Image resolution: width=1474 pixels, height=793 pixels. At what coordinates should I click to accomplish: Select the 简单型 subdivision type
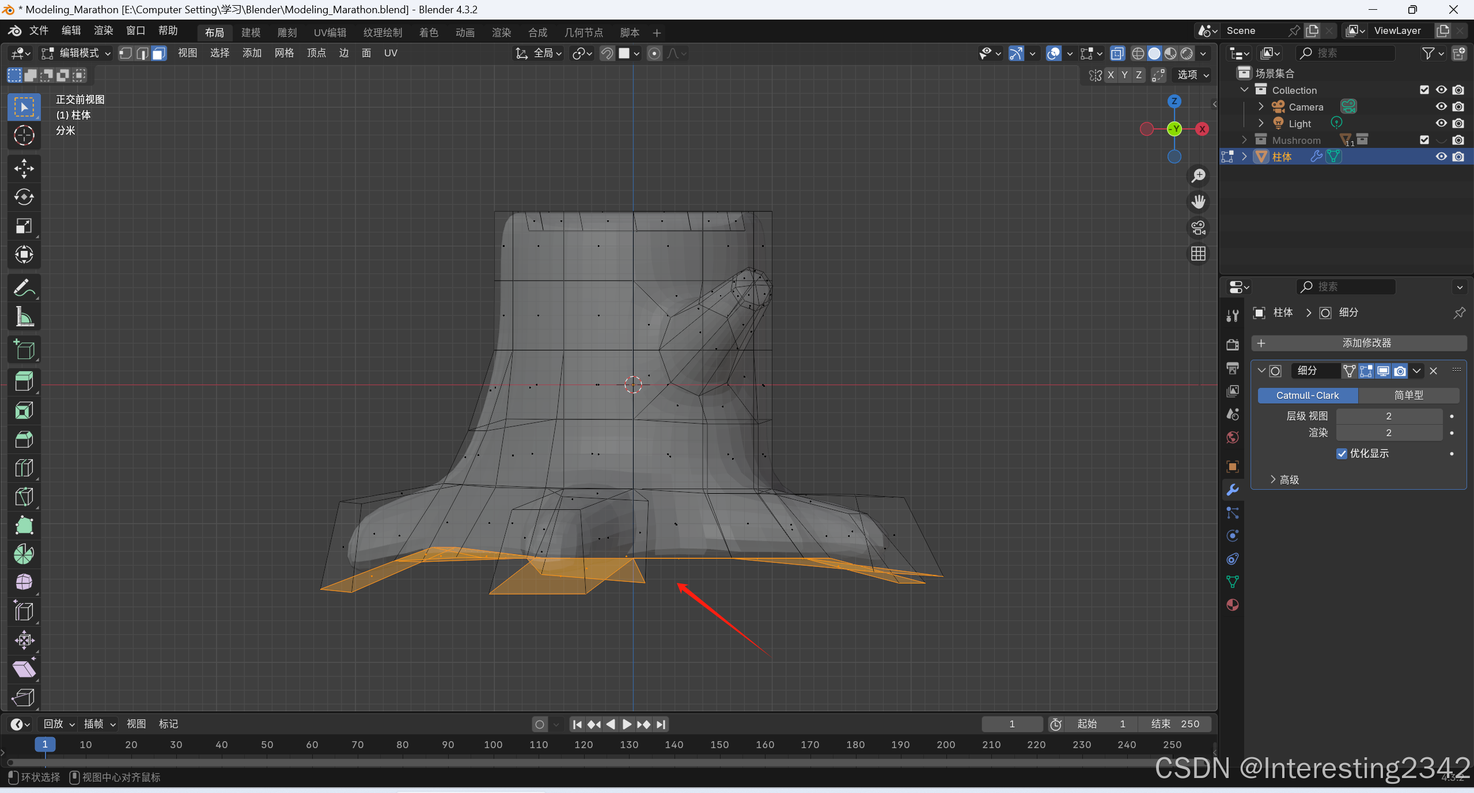(1408, 395)
